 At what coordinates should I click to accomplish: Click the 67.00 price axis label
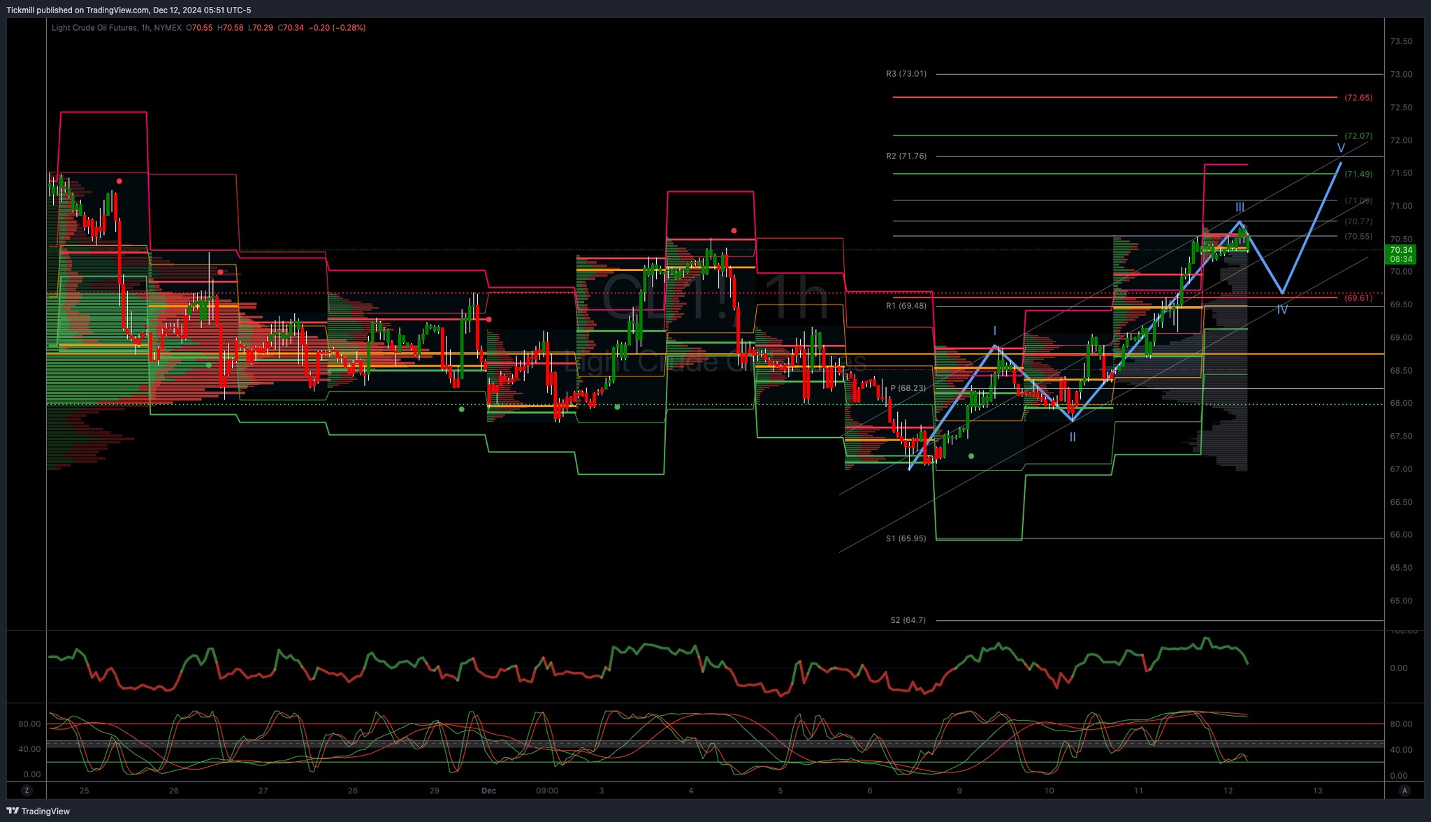[1401, 469]
